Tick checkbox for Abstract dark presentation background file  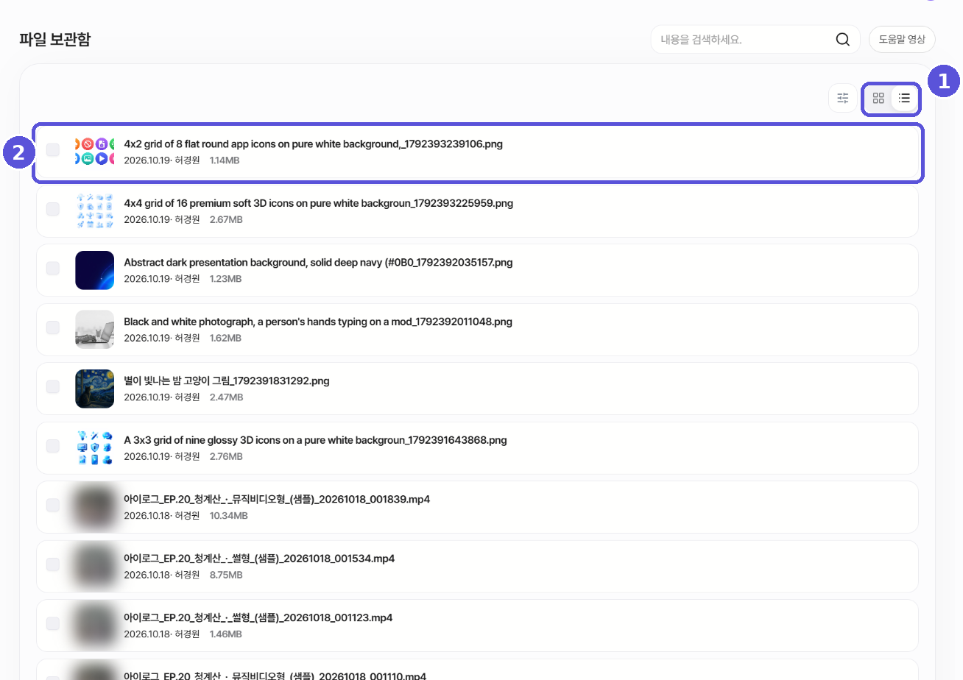coord(53,269)
